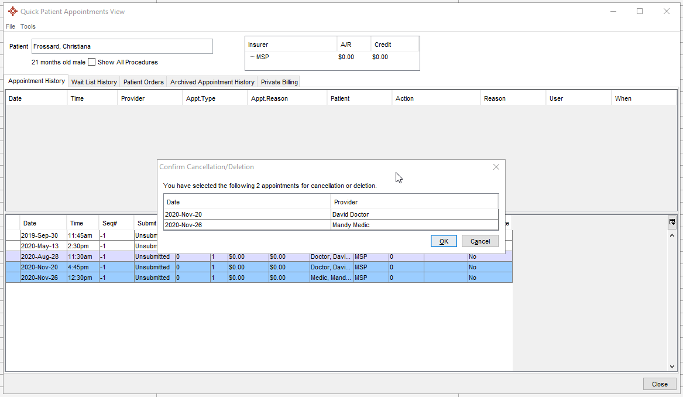Minimize the Quick Patient Appointments window

(x=613, y=11)
